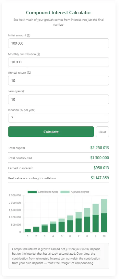The height and width of the screenshot is (279, 120).
Task: Click the year 10 chart bar
Action: click(x=104, y=215)
